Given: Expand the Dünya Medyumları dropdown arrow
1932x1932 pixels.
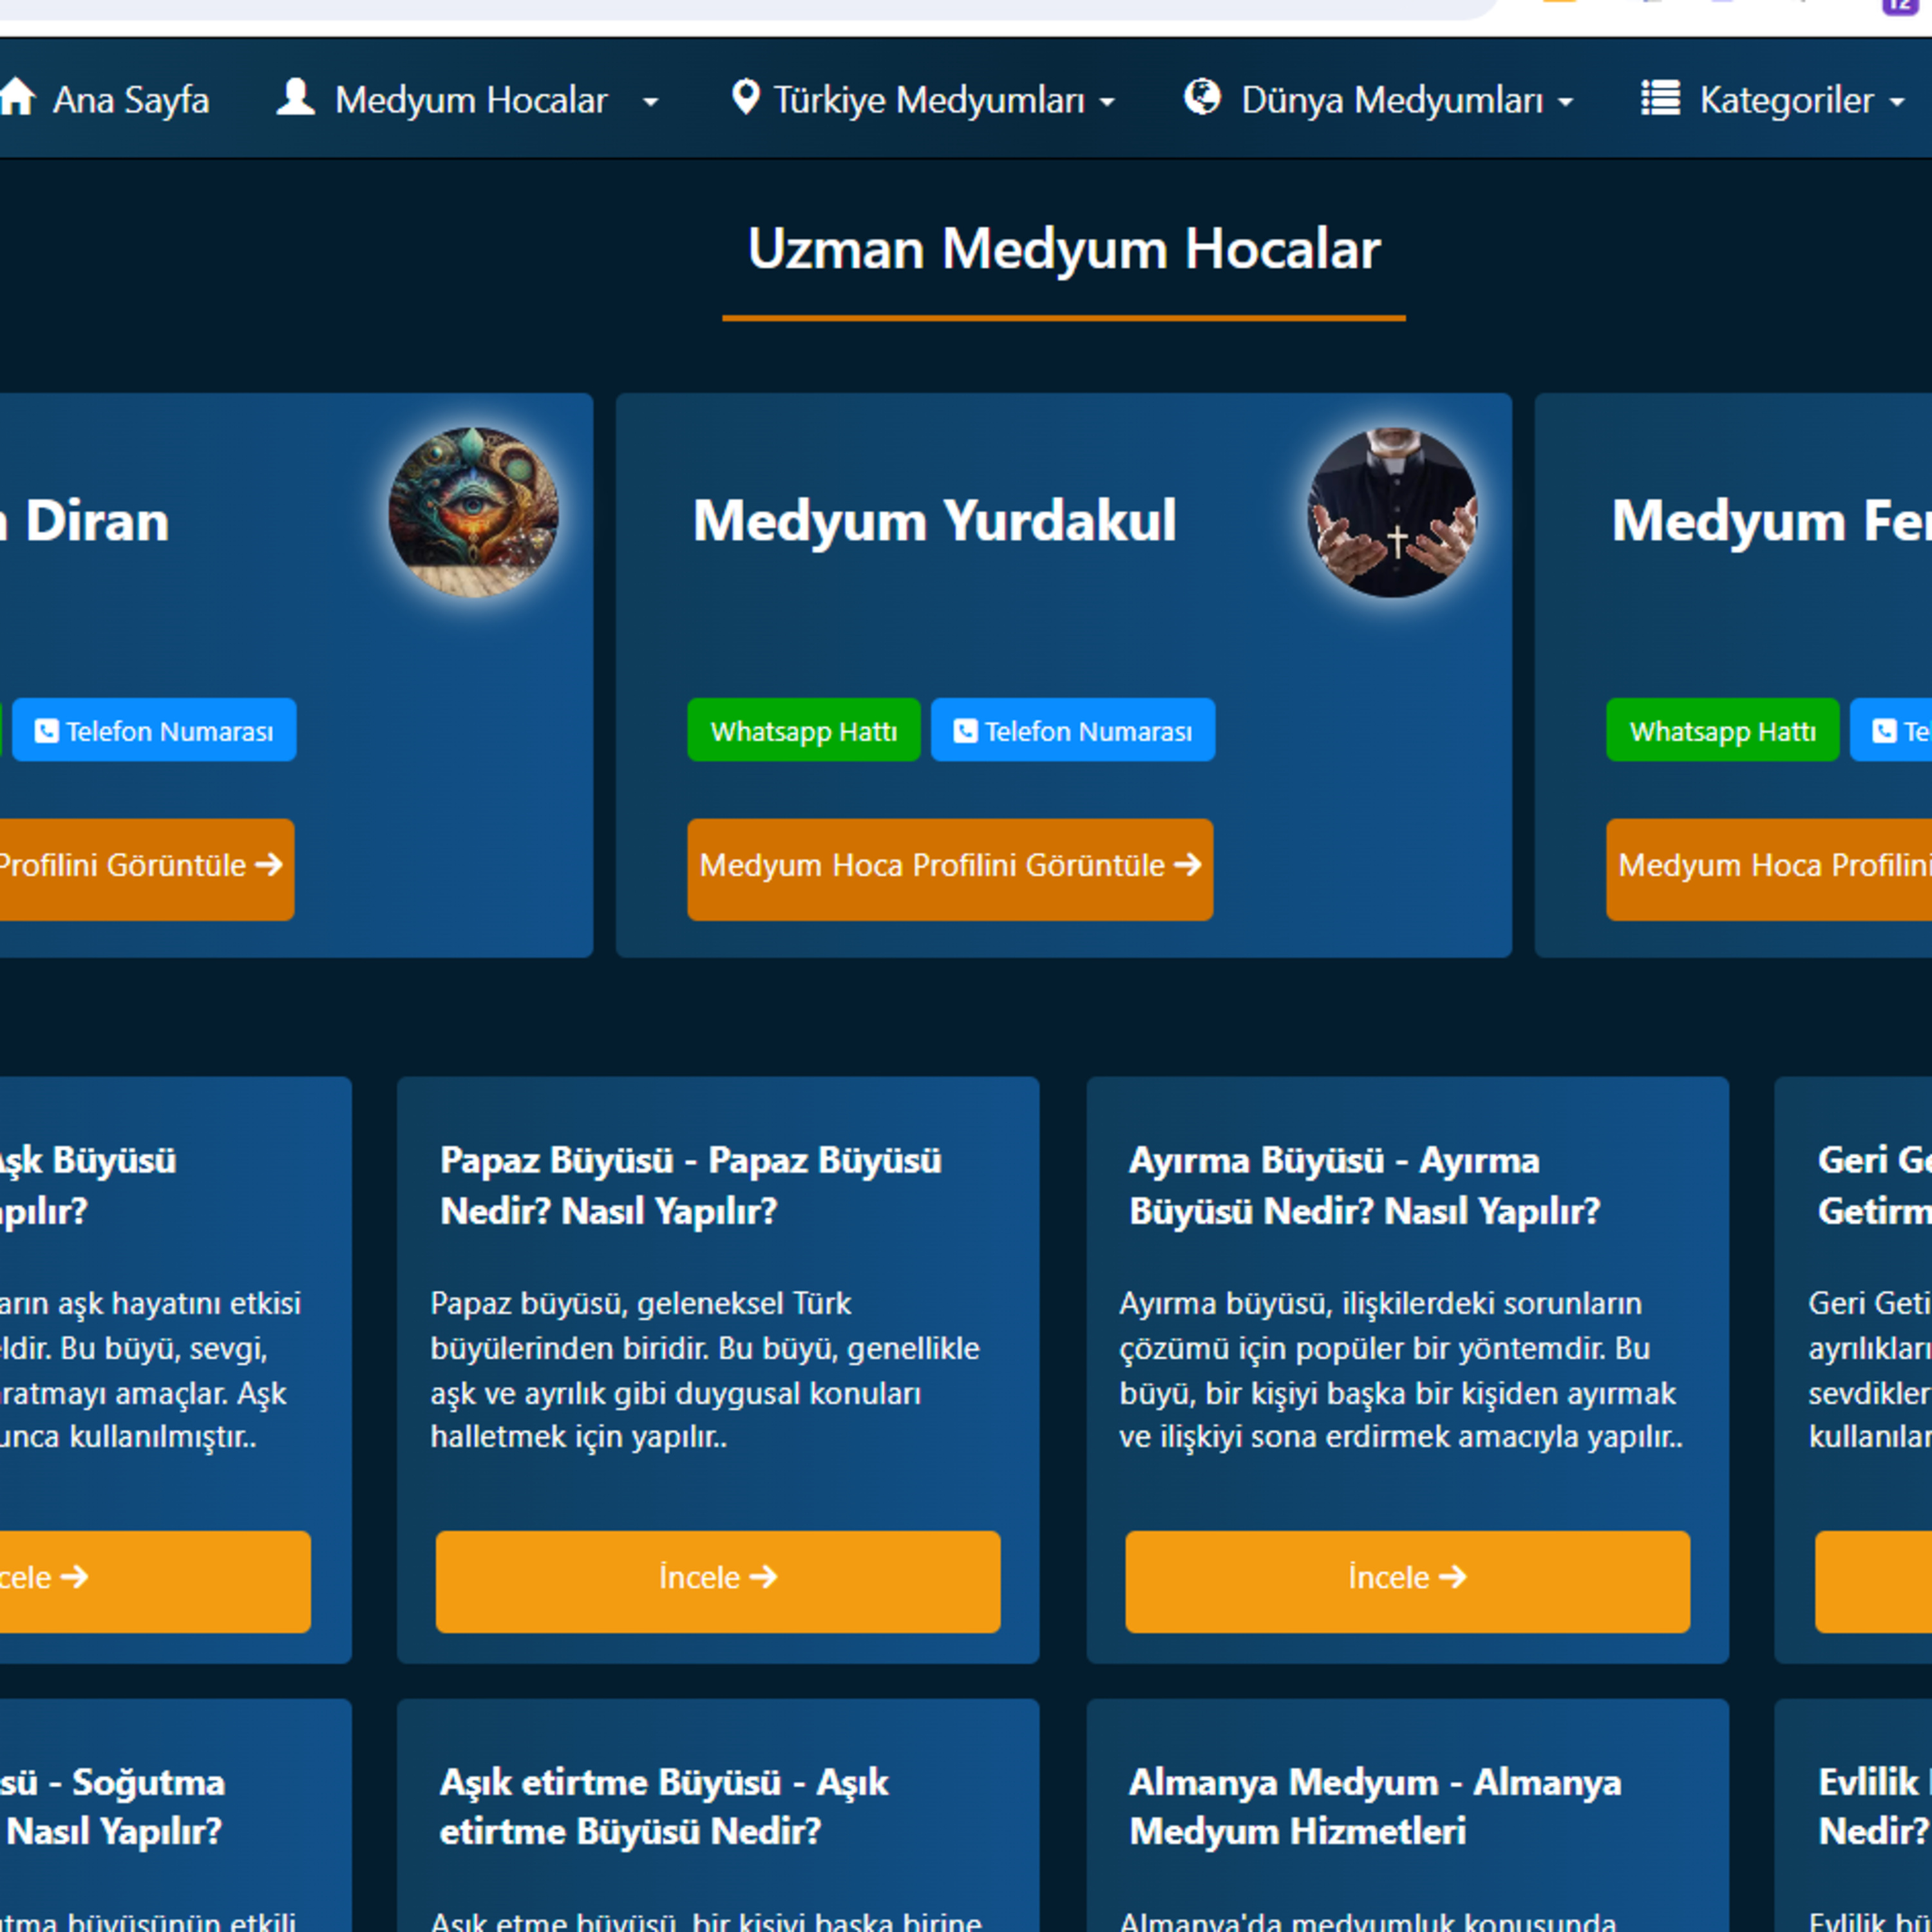Looking at the screenshot, I should point(1566,102).
